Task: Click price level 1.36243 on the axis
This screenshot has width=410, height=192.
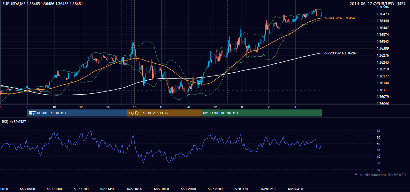Action: (383, 62)
